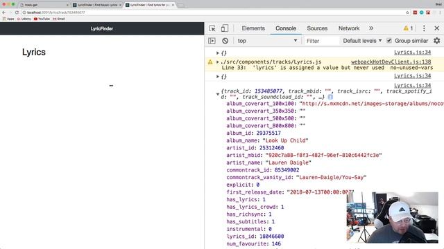
Task: Open the YouTube bookmark
Action: (42, 19)
